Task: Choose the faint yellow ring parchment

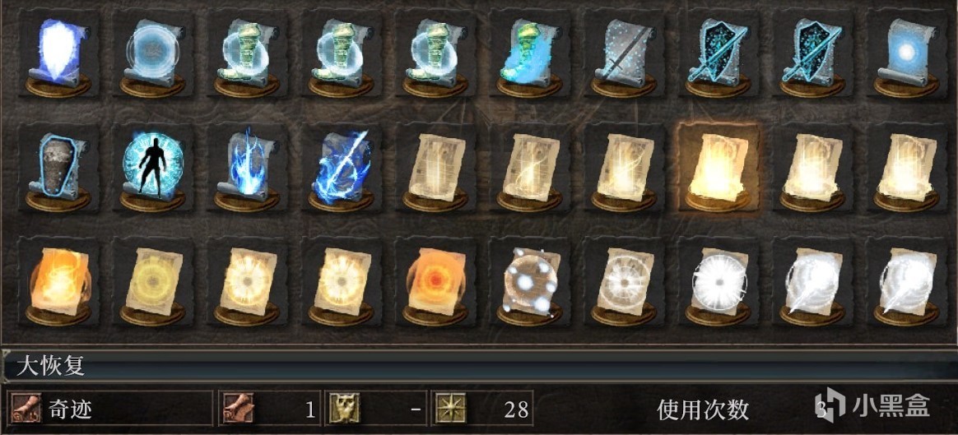Action: [152, 282]
